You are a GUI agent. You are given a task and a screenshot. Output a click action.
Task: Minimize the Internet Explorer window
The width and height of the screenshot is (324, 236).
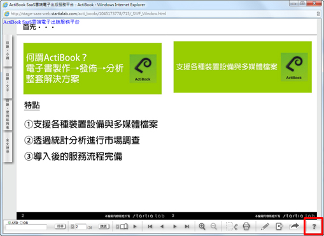point(294,3)
